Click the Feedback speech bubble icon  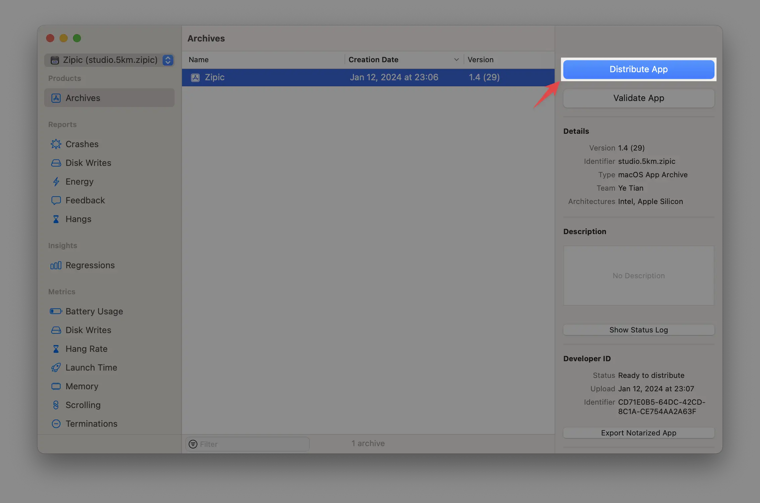click(56, 200)
